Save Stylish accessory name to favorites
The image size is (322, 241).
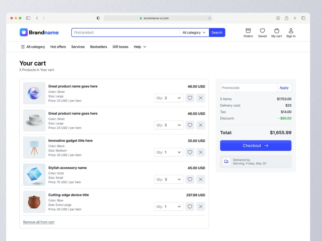click(x=190, y=179)
